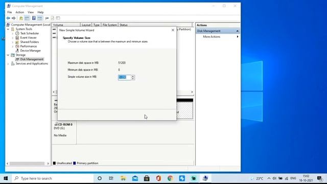Viewport: 327px width, 184px height.
Task: Increase simple volume size spinner up
Action: (x=133, y=76)
